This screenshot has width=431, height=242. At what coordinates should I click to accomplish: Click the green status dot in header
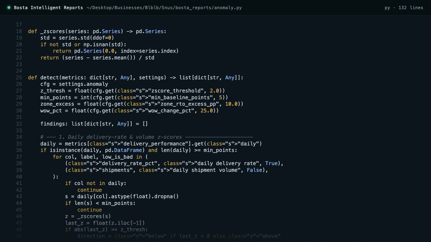click(x=9, y=8)
